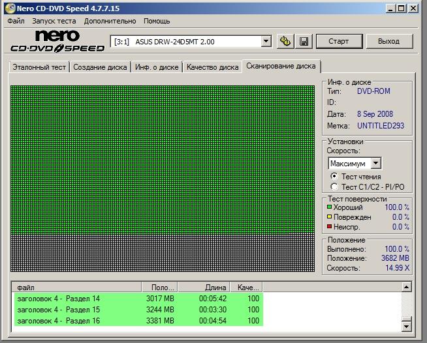Click the 3682 MB position value
This screenshot has width=427, height=343.
click(x=395, y=258)
